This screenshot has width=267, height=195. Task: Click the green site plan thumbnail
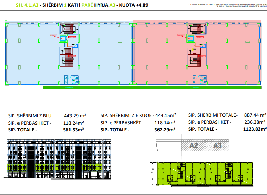pyautogui.click(x=201, y=174)
